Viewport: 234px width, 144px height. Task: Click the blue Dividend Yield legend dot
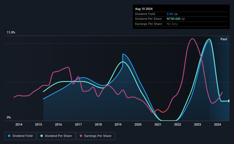point(9,136)
